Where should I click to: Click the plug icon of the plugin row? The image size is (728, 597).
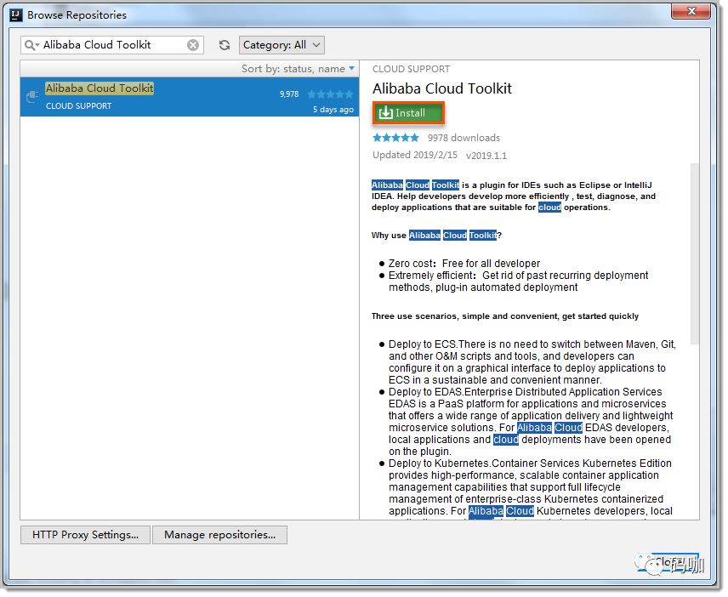32,96
